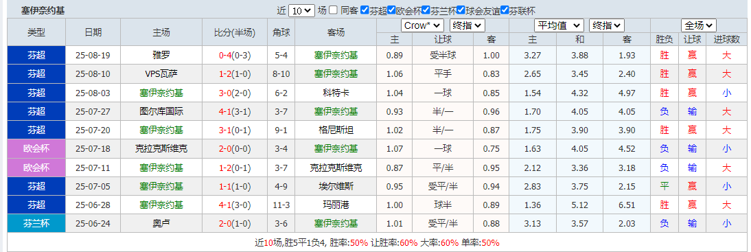Image resolution: width=751 pixels, height=252 pixels.
Task: Select the 芬超 tag on 25-08-19 row
Action: coord(36,56)
